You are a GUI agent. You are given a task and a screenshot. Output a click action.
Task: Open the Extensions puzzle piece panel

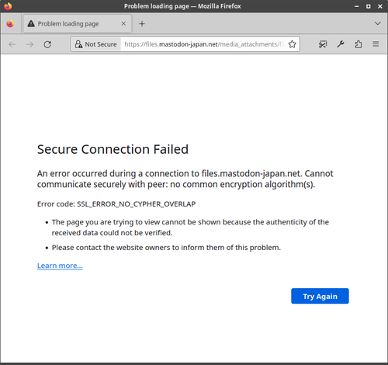pyautogui.click(x=359, y=44)
